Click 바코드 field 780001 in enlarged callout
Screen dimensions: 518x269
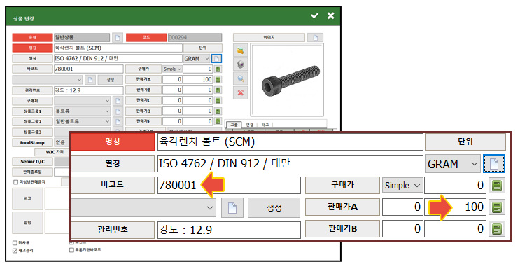click(x=229, y=185)
